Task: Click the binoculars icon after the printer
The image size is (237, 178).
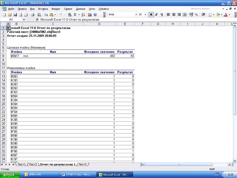Action: (39, 15)
